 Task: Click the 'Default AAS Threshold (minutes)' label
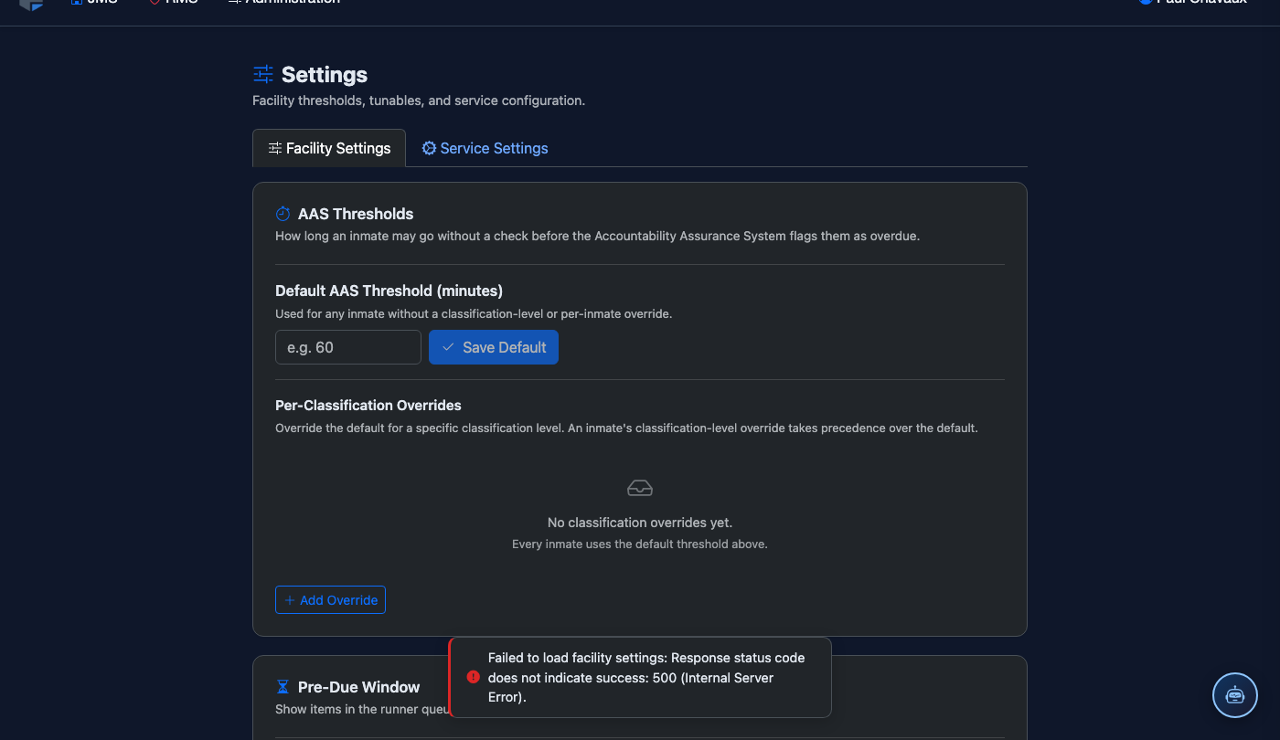[x=389, y=291]
